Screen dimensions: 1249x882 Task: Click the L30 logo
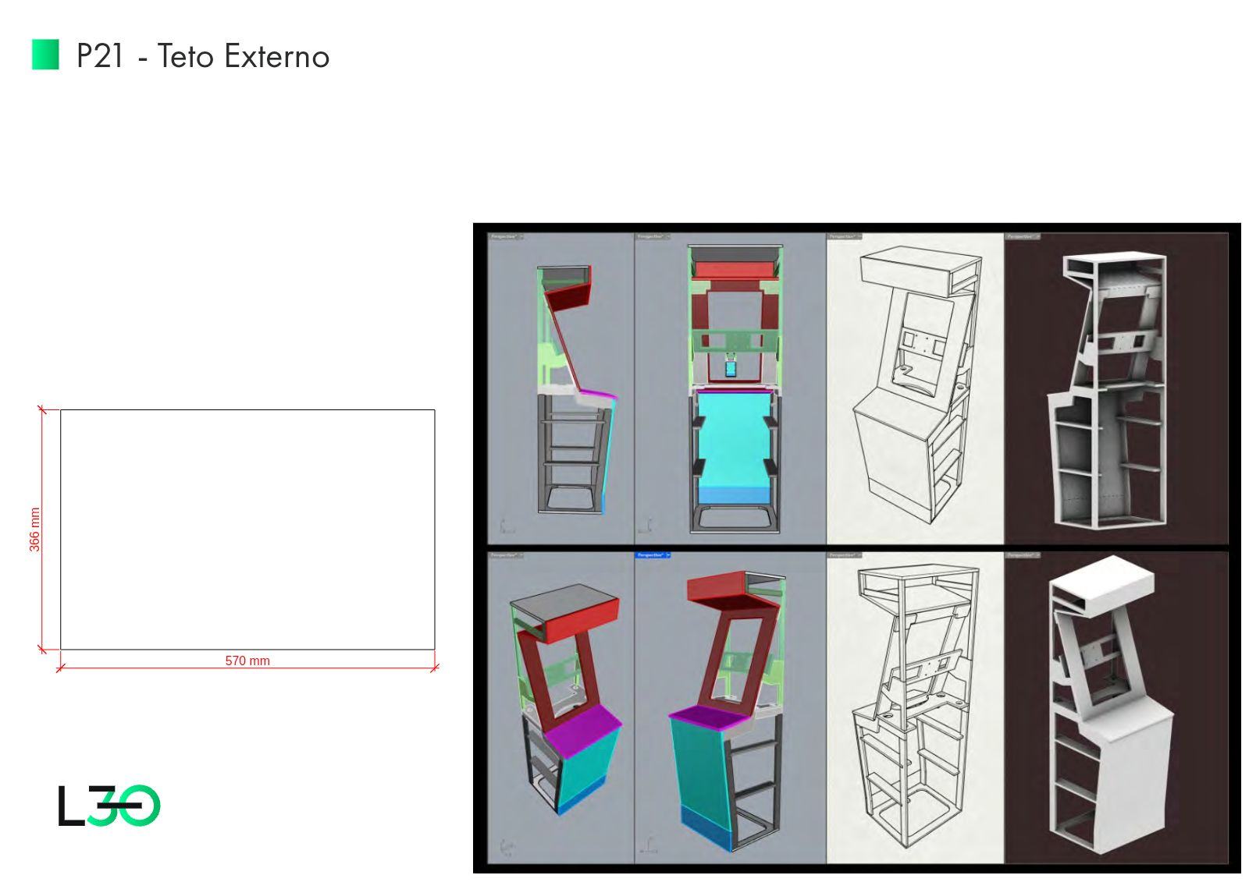point(109,806)
